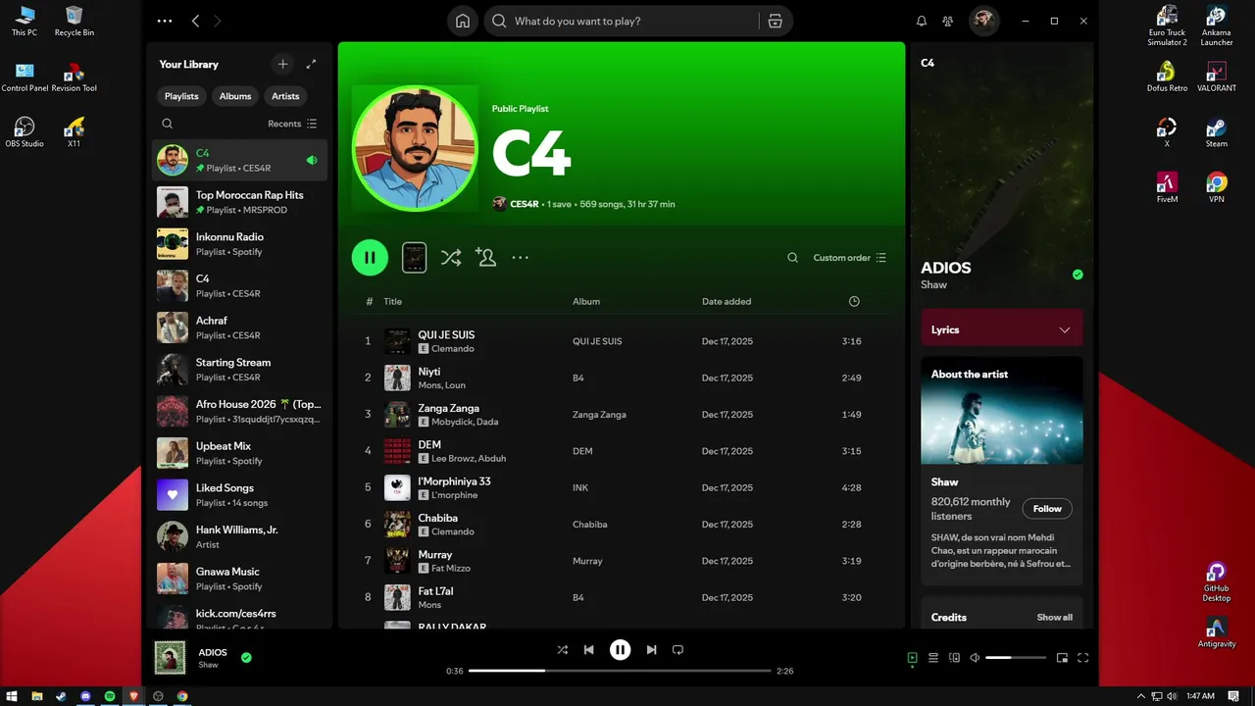Open the playlist preview phone icon

click(414, 257)
